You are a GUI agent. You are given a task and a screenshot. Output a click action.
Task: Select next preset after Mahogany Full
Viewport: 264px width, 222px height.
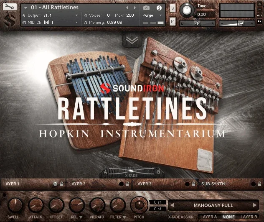[x=254, y=205]
